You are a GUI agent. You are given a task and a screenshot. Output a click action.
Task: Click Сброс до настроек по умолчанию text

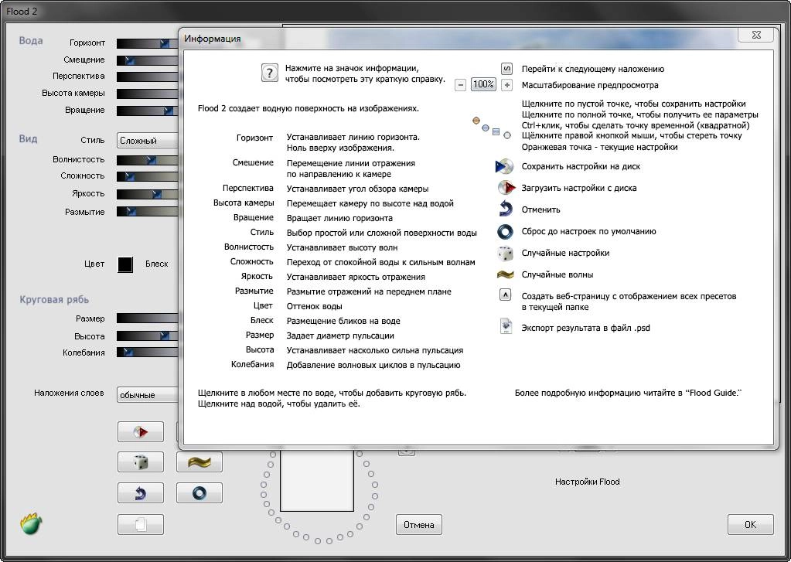(x=588, y=232)
